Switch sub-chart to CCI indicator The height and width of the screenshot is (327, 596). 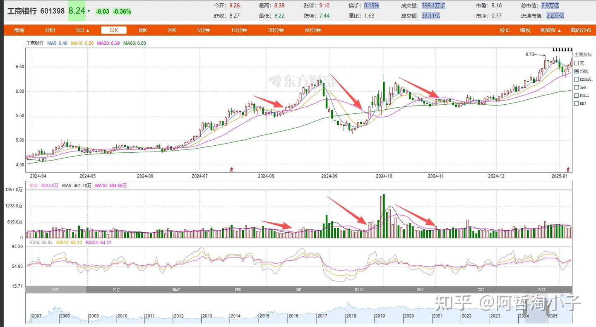[x=481, y=290]
